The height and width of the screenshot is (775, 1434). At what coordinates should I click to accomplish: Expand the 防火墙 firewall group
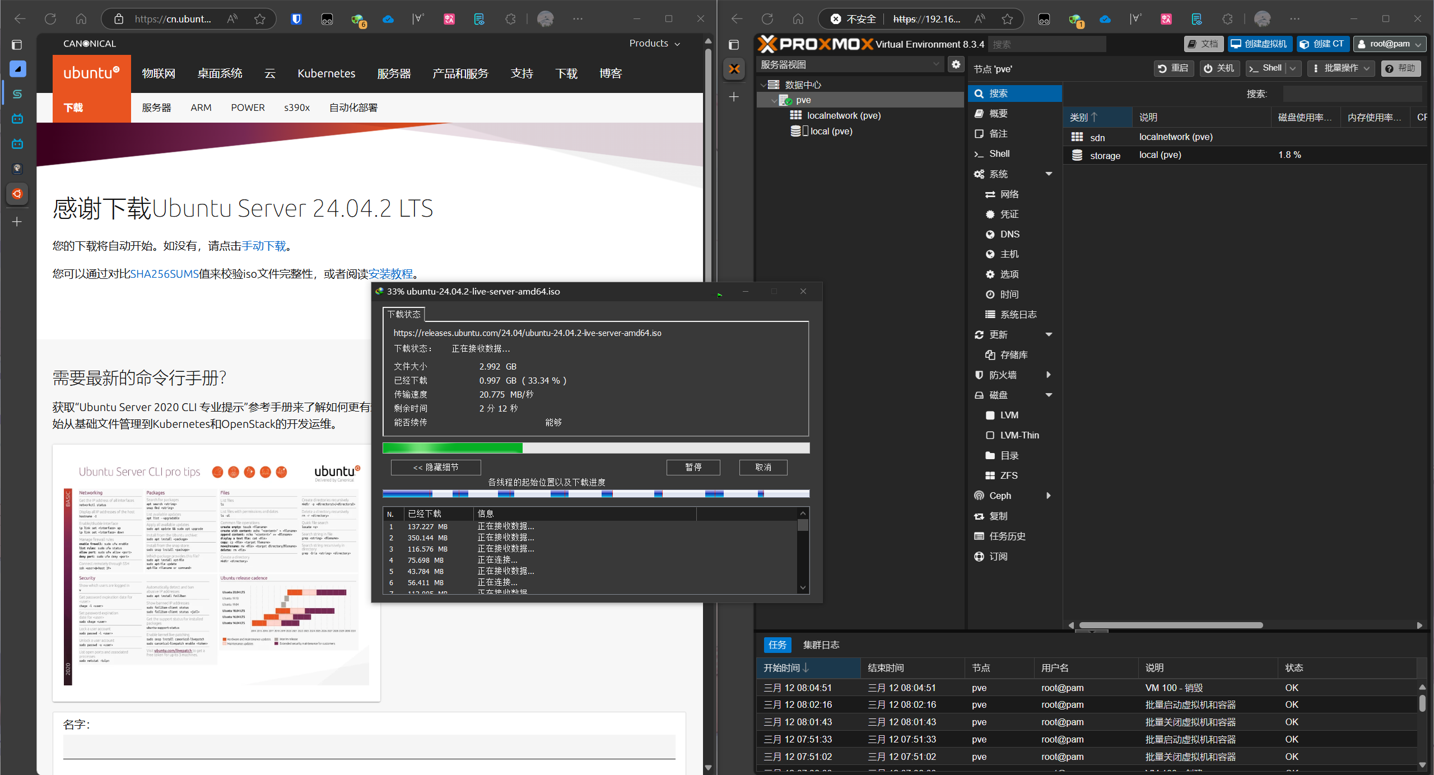(1049, 375)
